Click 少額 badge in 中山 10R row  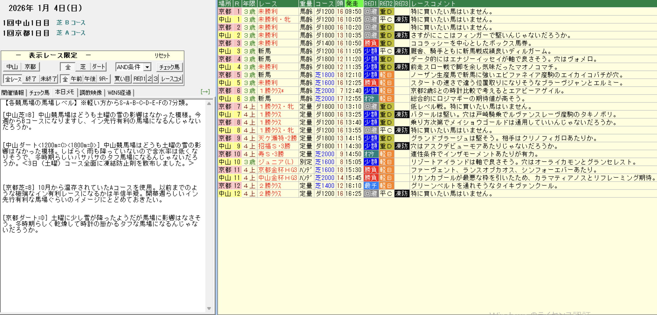[x=371, y=162]
